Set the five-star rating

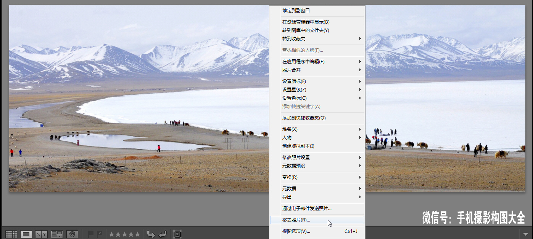pyautogui.click(x=138, y=234)
